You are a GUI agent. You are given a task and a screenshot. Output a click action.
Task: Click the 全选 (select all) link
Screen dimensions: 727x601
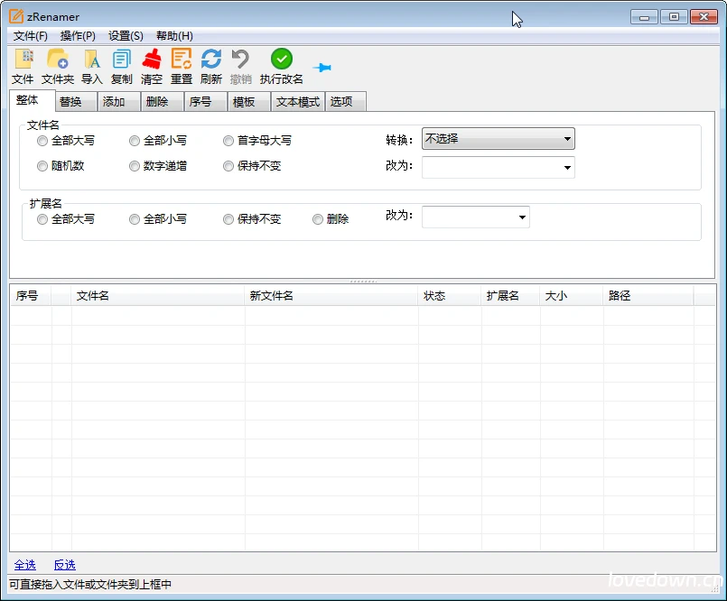(x=24, y=564)
